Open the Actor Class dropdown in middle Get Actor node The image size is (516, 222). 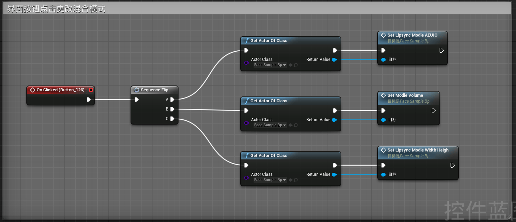tap(270, 125)
